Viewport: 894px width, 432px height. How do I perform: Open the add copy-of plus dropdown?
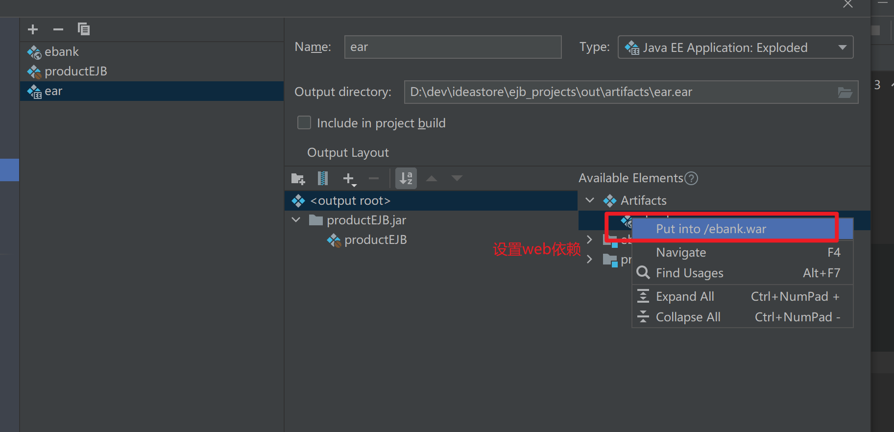pos(350,179)
